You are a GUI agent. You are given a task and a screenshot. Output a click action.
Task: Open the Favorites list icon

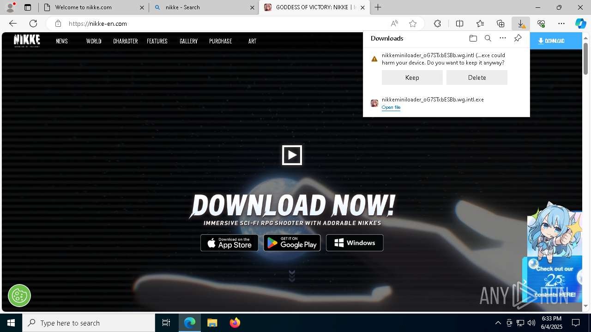(x=480, y=24)
